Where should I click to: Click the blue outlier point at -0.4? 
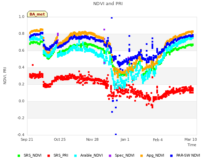click(116, 134)
